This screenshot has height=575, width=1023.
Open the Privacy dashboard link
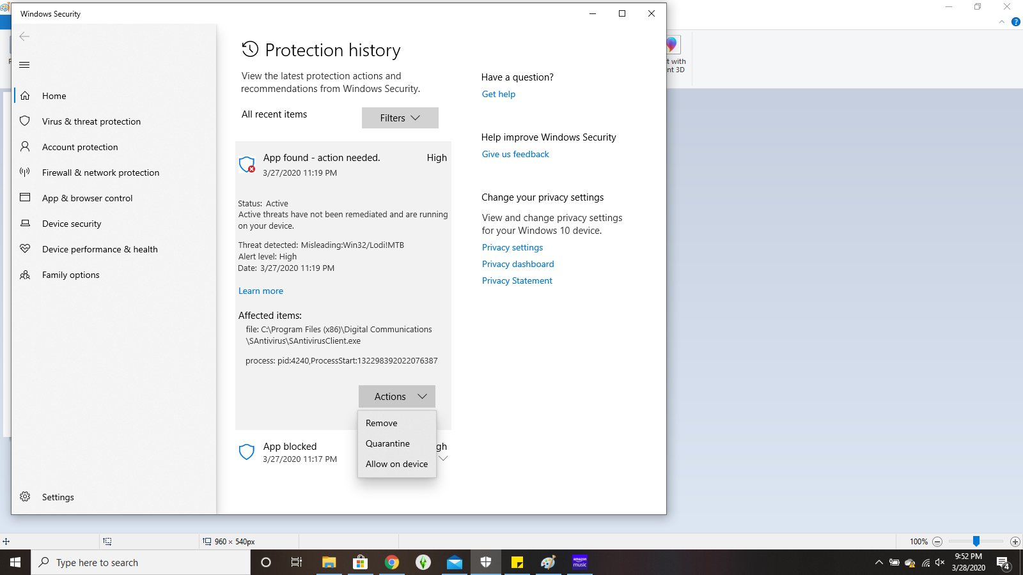(x=518, y=264)
